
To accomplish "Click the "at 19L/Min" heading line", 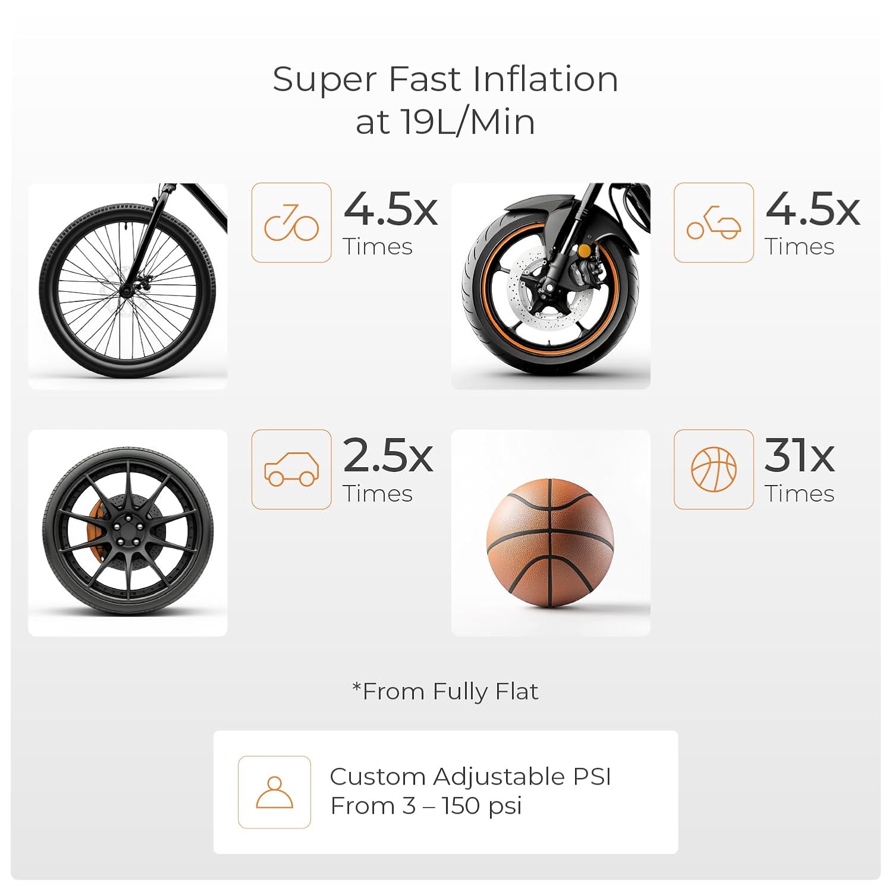I will pyautogui.click(x=445, y=122).
